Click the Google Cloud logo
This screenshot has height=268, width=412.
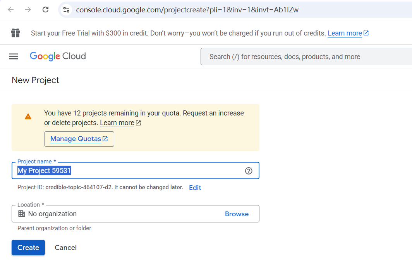58,56
